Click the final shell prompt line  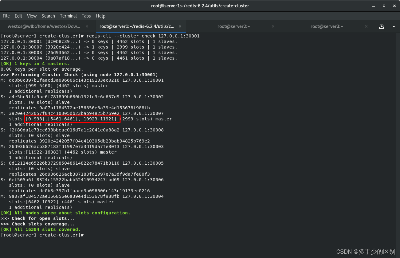coord(42,235)
